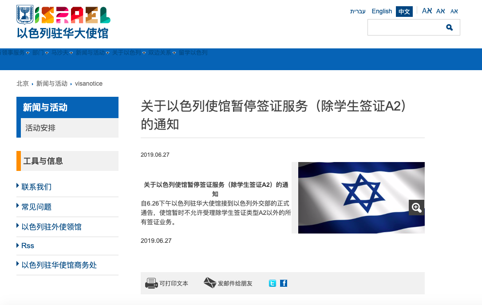The width and height of the screenshot is (482, 305).
Task: Open the printable version printer icon
Action: 151,283
